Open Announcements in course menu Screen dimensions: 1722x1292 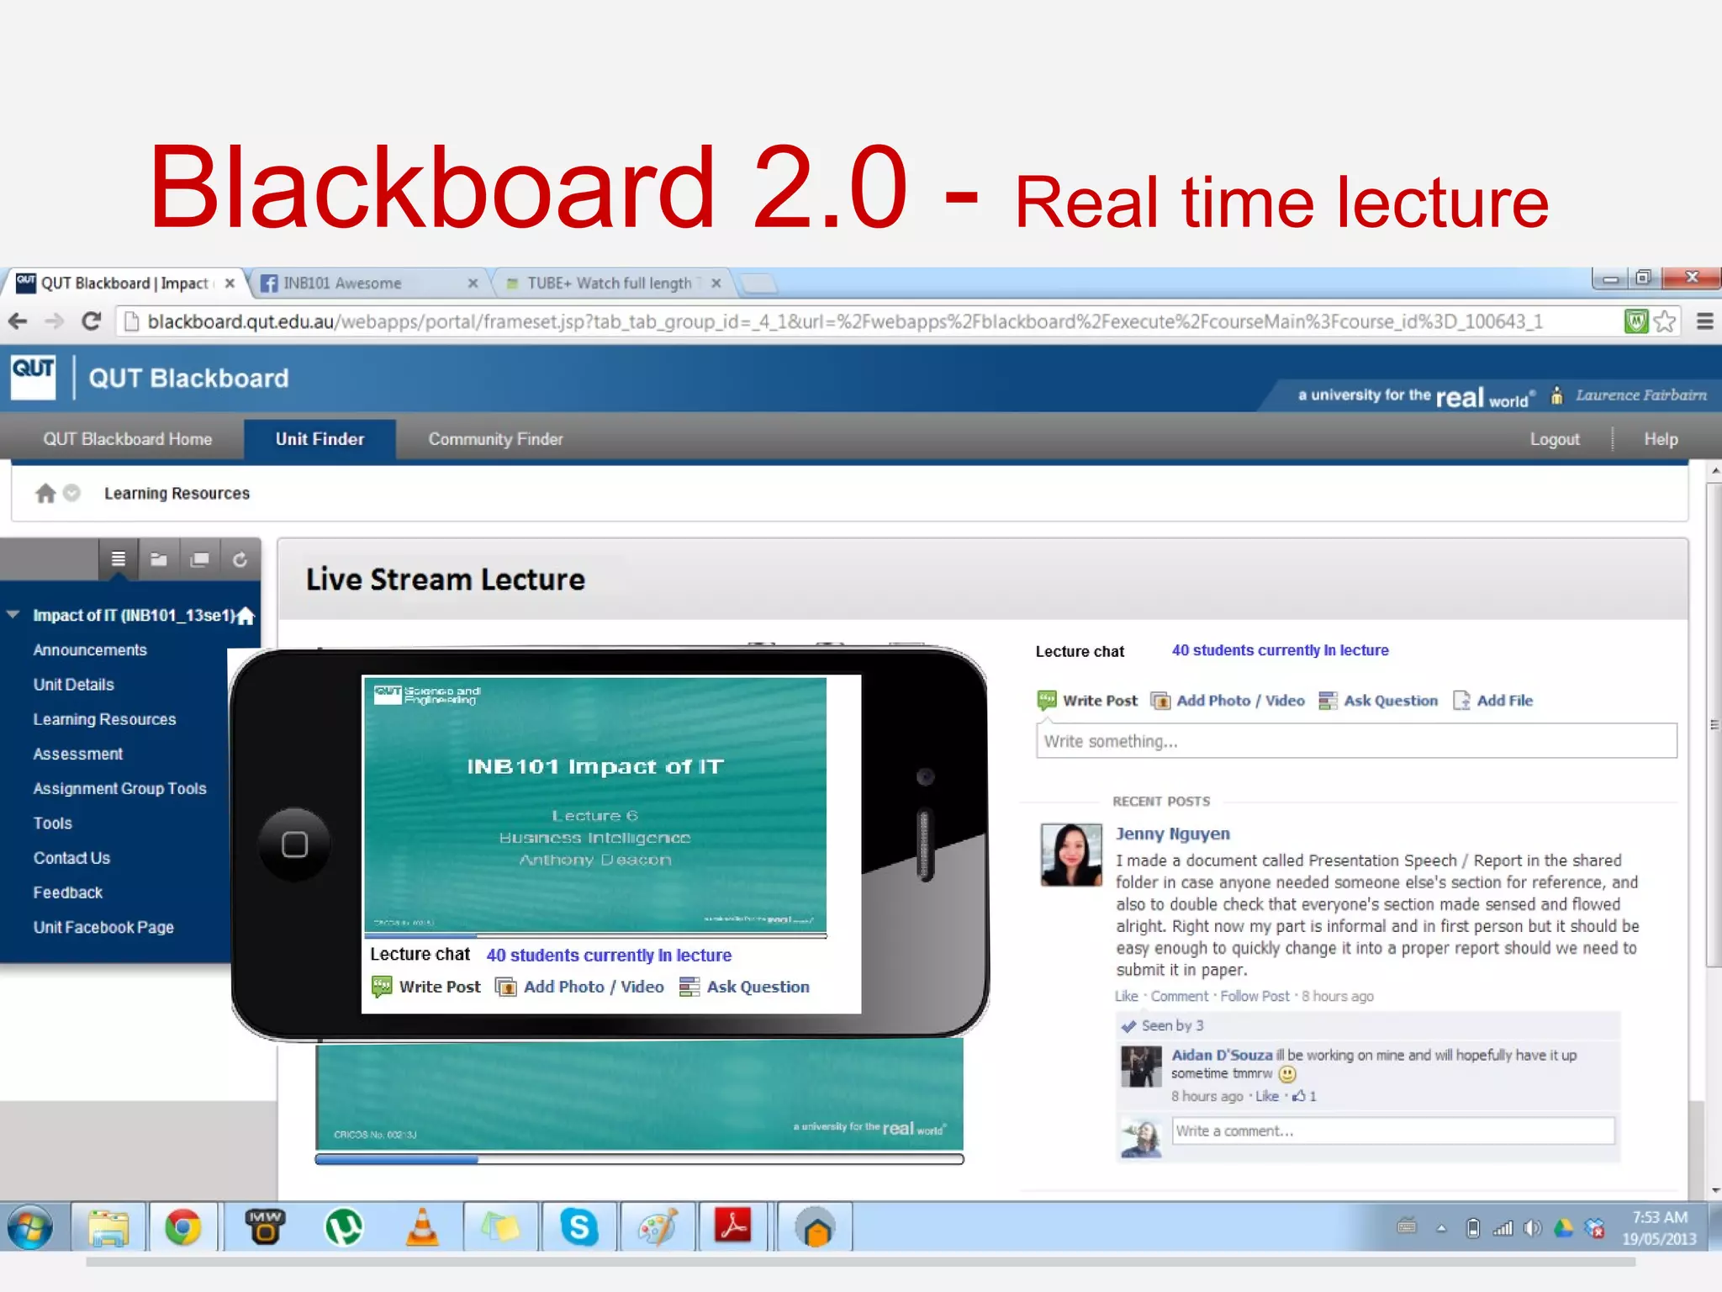(90, 650)
